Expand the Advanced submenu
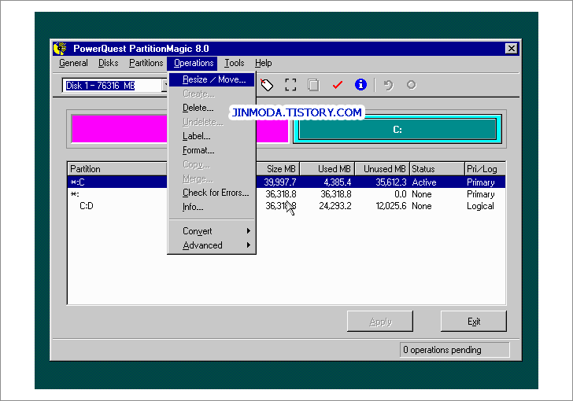Screen dimensions: 573x401 [x=212, y=245]
